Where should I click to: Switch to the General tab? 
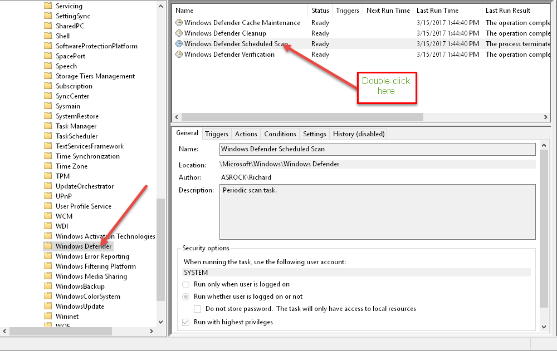(x=187, y=133)
